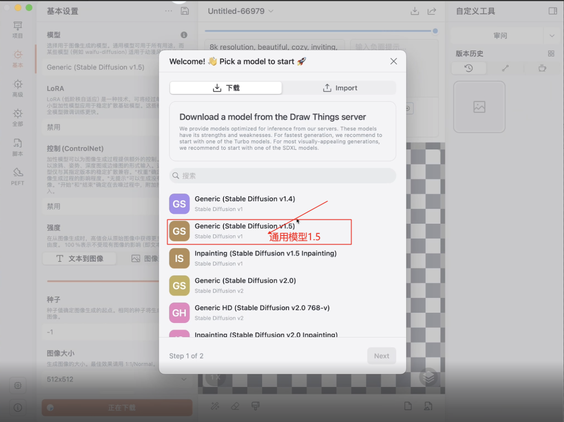This screenshot has height=422, width=564.
Task: Choose Generic (Stable Diffusion v1.5) model
Action: pos(244,231)
